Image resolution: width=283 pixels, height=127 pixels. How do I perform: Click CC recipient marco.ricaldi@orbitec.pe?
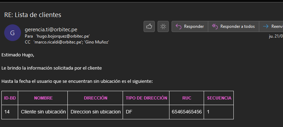tap(58, 42)
